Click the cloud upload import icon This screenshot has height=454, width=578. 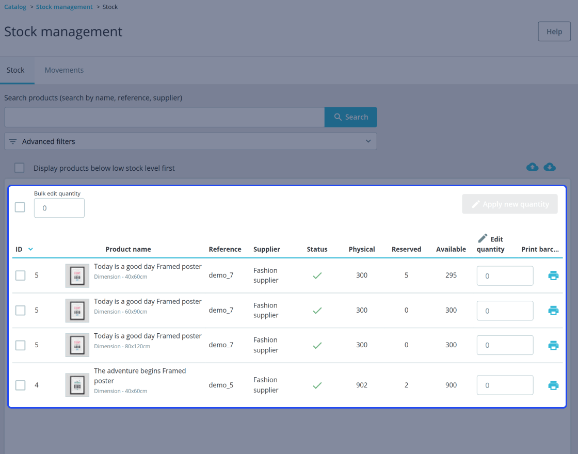pyautogui.click(x=532, y=167)
